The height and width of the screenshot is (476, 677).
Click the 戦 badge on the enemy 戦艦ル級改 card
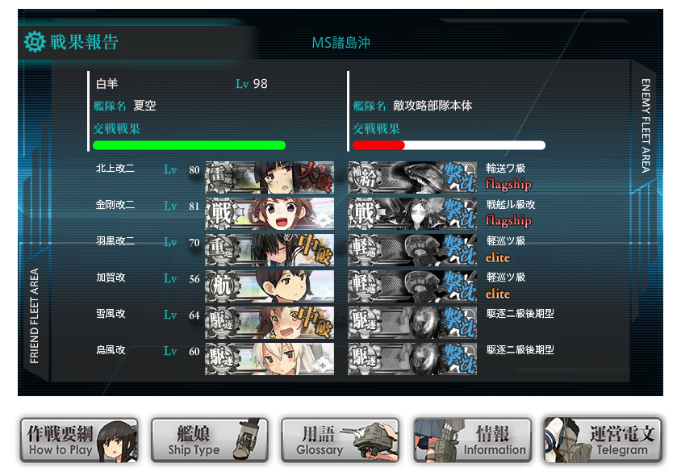pyautogui.click(x=364, y=214)
